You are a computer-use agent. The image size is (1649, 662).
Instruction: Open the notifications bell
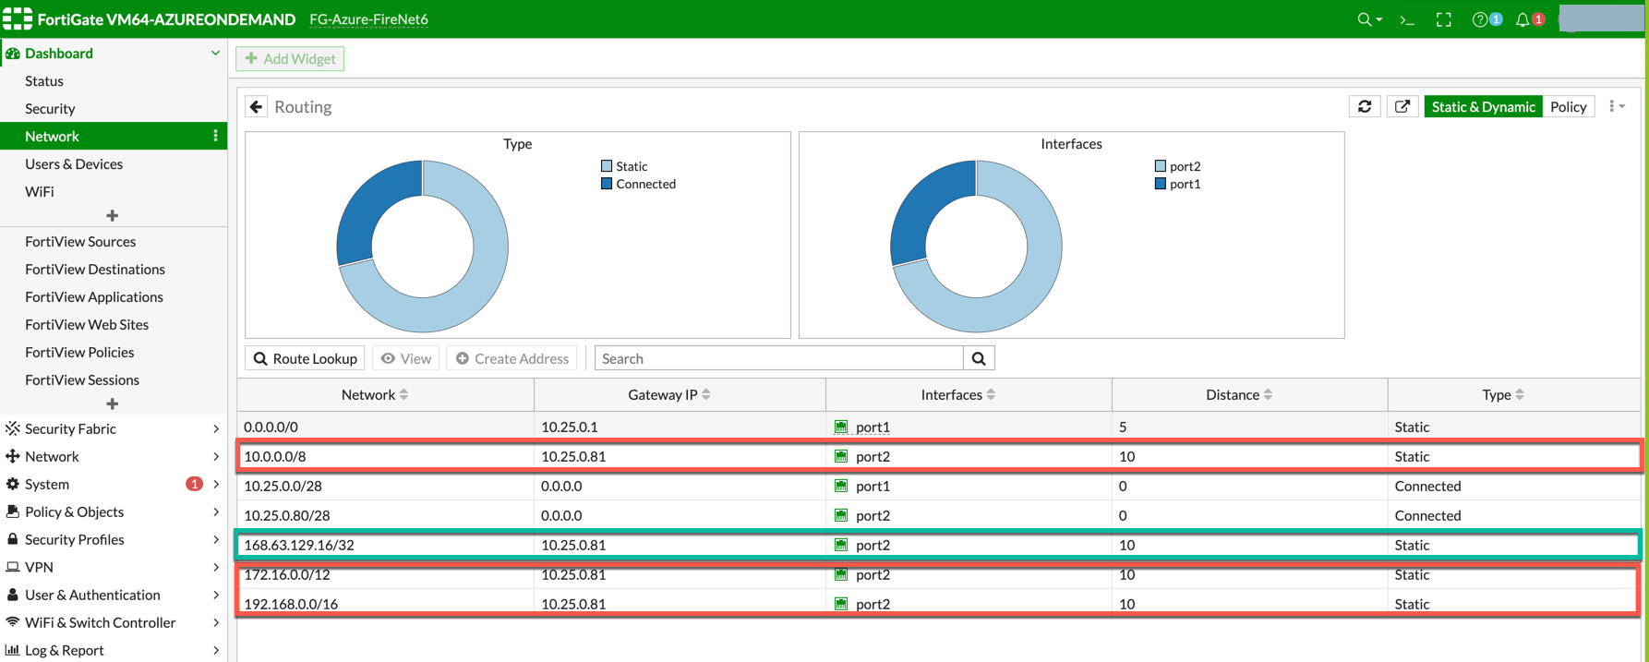[1523, 19]
